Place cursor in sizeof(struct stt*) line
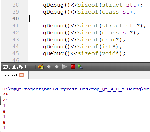This screenshot has width=150, height=132. [x=95, y=26]
